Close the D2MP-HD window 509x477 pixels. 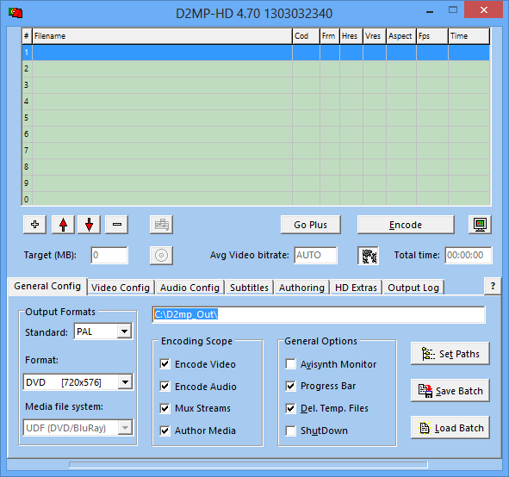click(484, 10)
